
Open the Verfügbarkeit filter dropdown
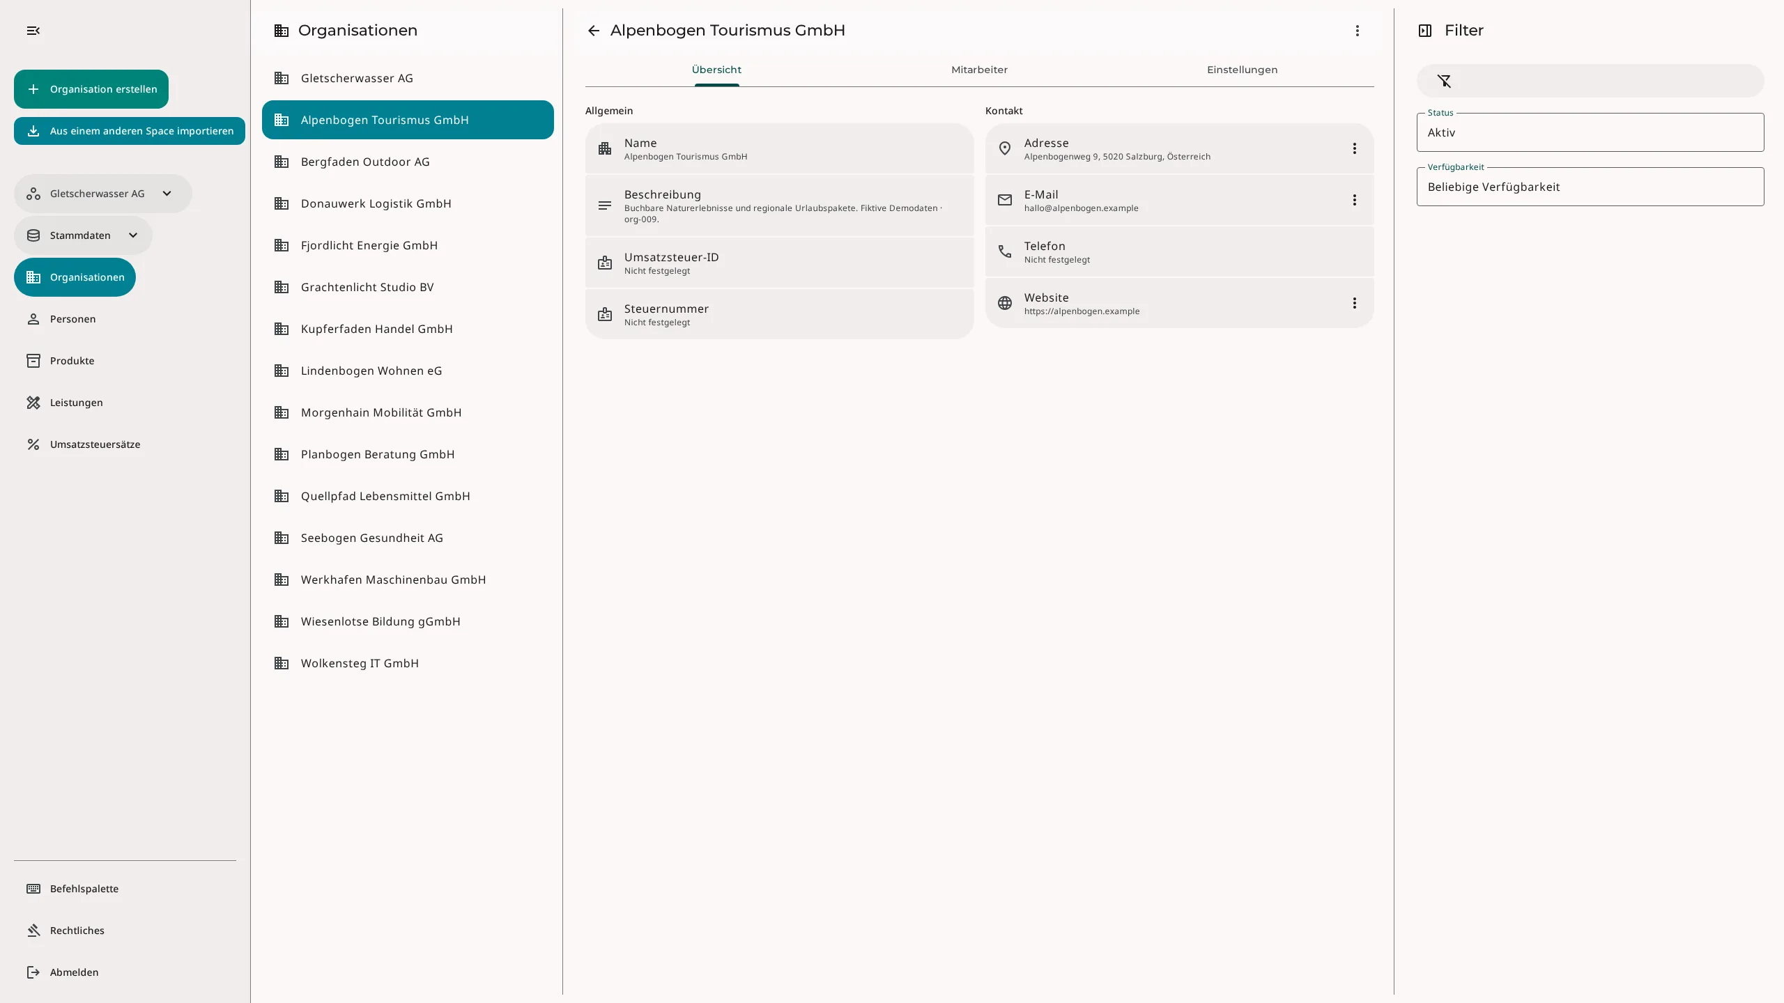click(x=1590, y=187)
